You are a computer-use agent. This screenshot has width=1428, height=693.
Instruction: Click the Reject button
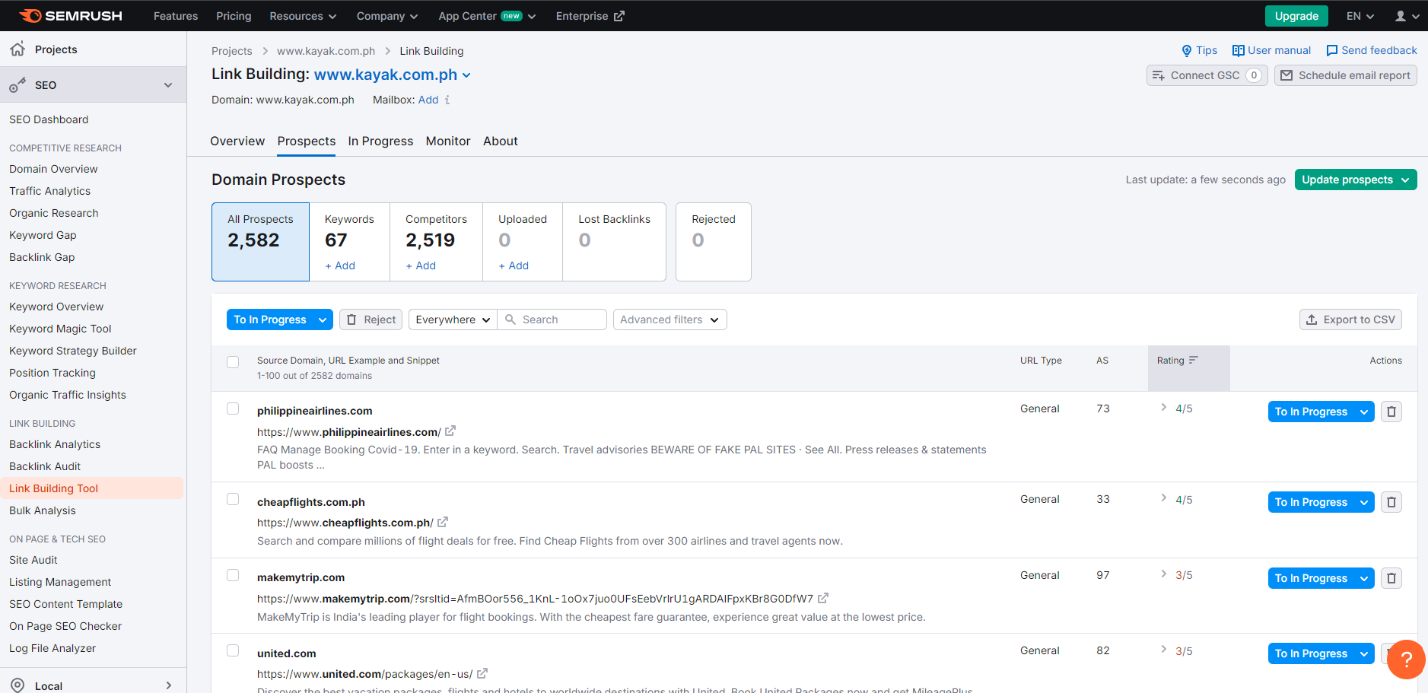click(371, 319)
